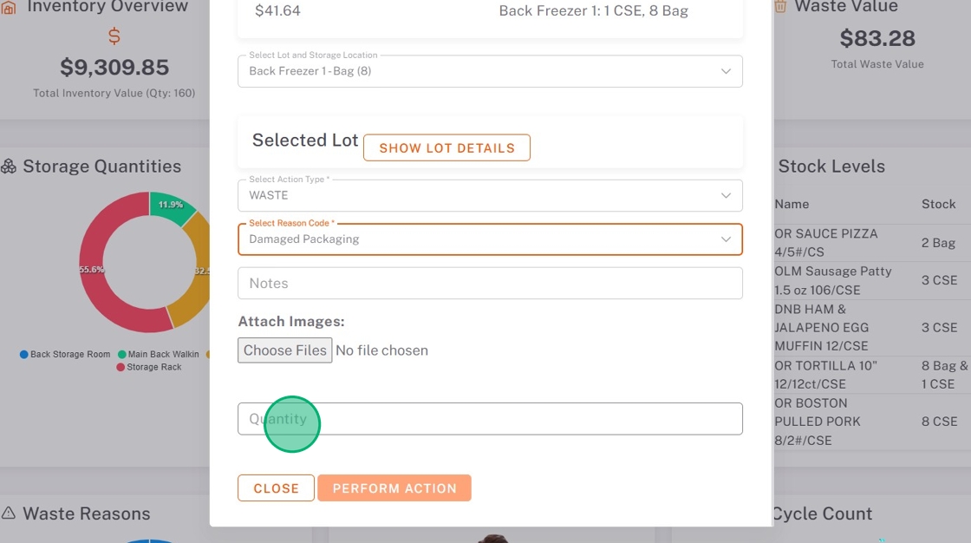Select the green 11.9% donut segment

point(171,207)
